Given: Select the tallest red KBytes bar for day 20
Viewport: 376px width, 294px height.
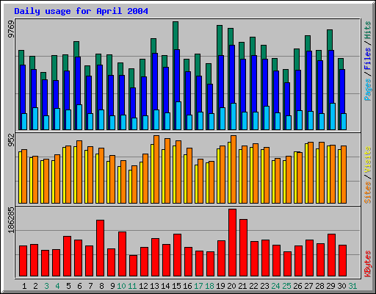Looking at the screenshot, I should tap(233, 243).
